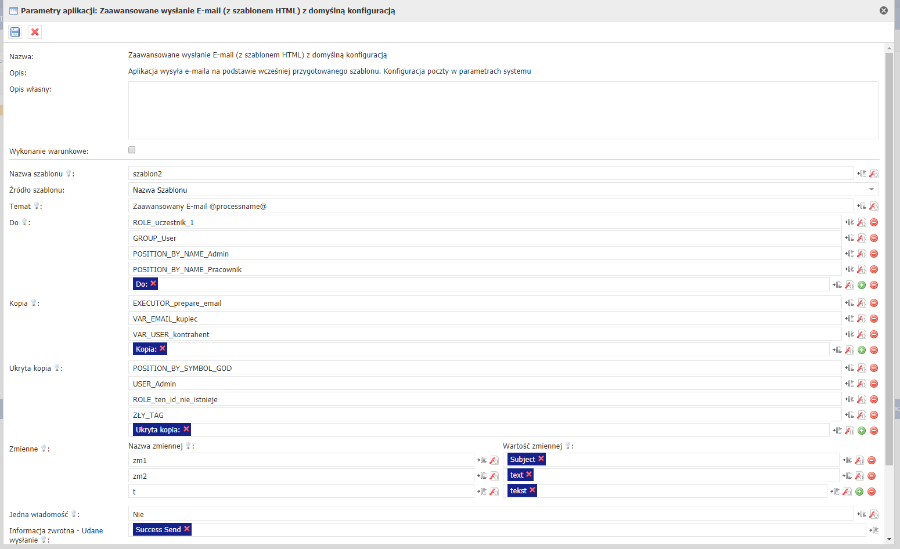Screen dimensions: 900x549
Task: Add a new variable row in Zmienne
Action: [x=859, y=492]
